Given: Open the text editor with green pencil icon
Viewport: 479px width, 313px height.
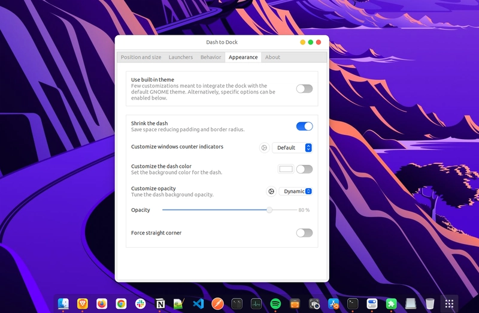Looking at the screenshot, I should coord(179,303).
